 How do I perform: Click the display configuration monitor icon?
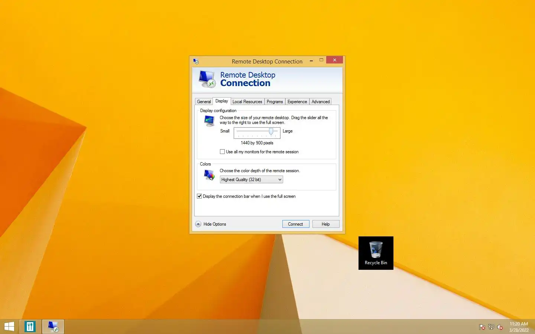[x=209, y=121]
